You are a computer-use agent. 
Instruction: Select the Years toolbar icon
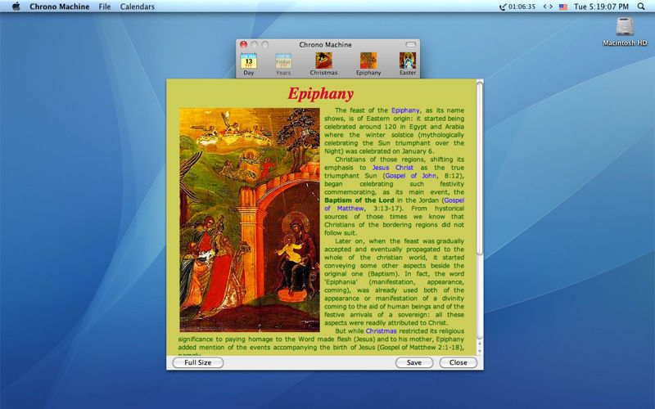282,64
